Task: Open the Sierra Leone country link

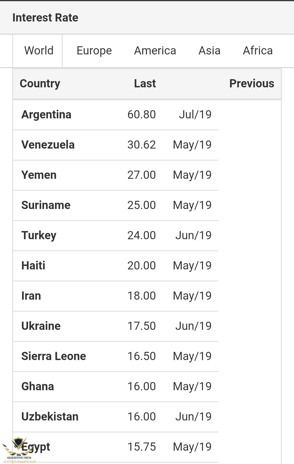Action: pos(54,356)
